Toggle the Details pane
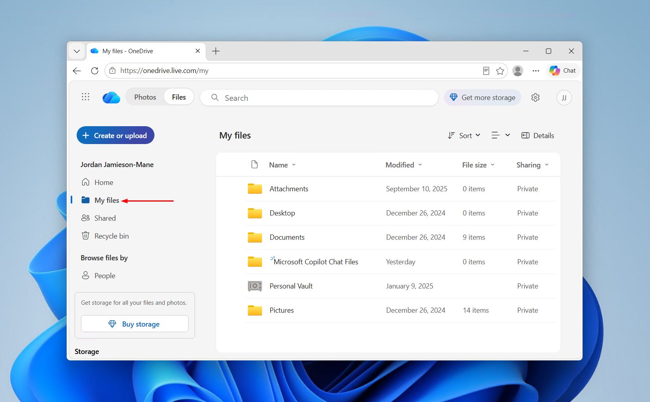 point(538,136)
